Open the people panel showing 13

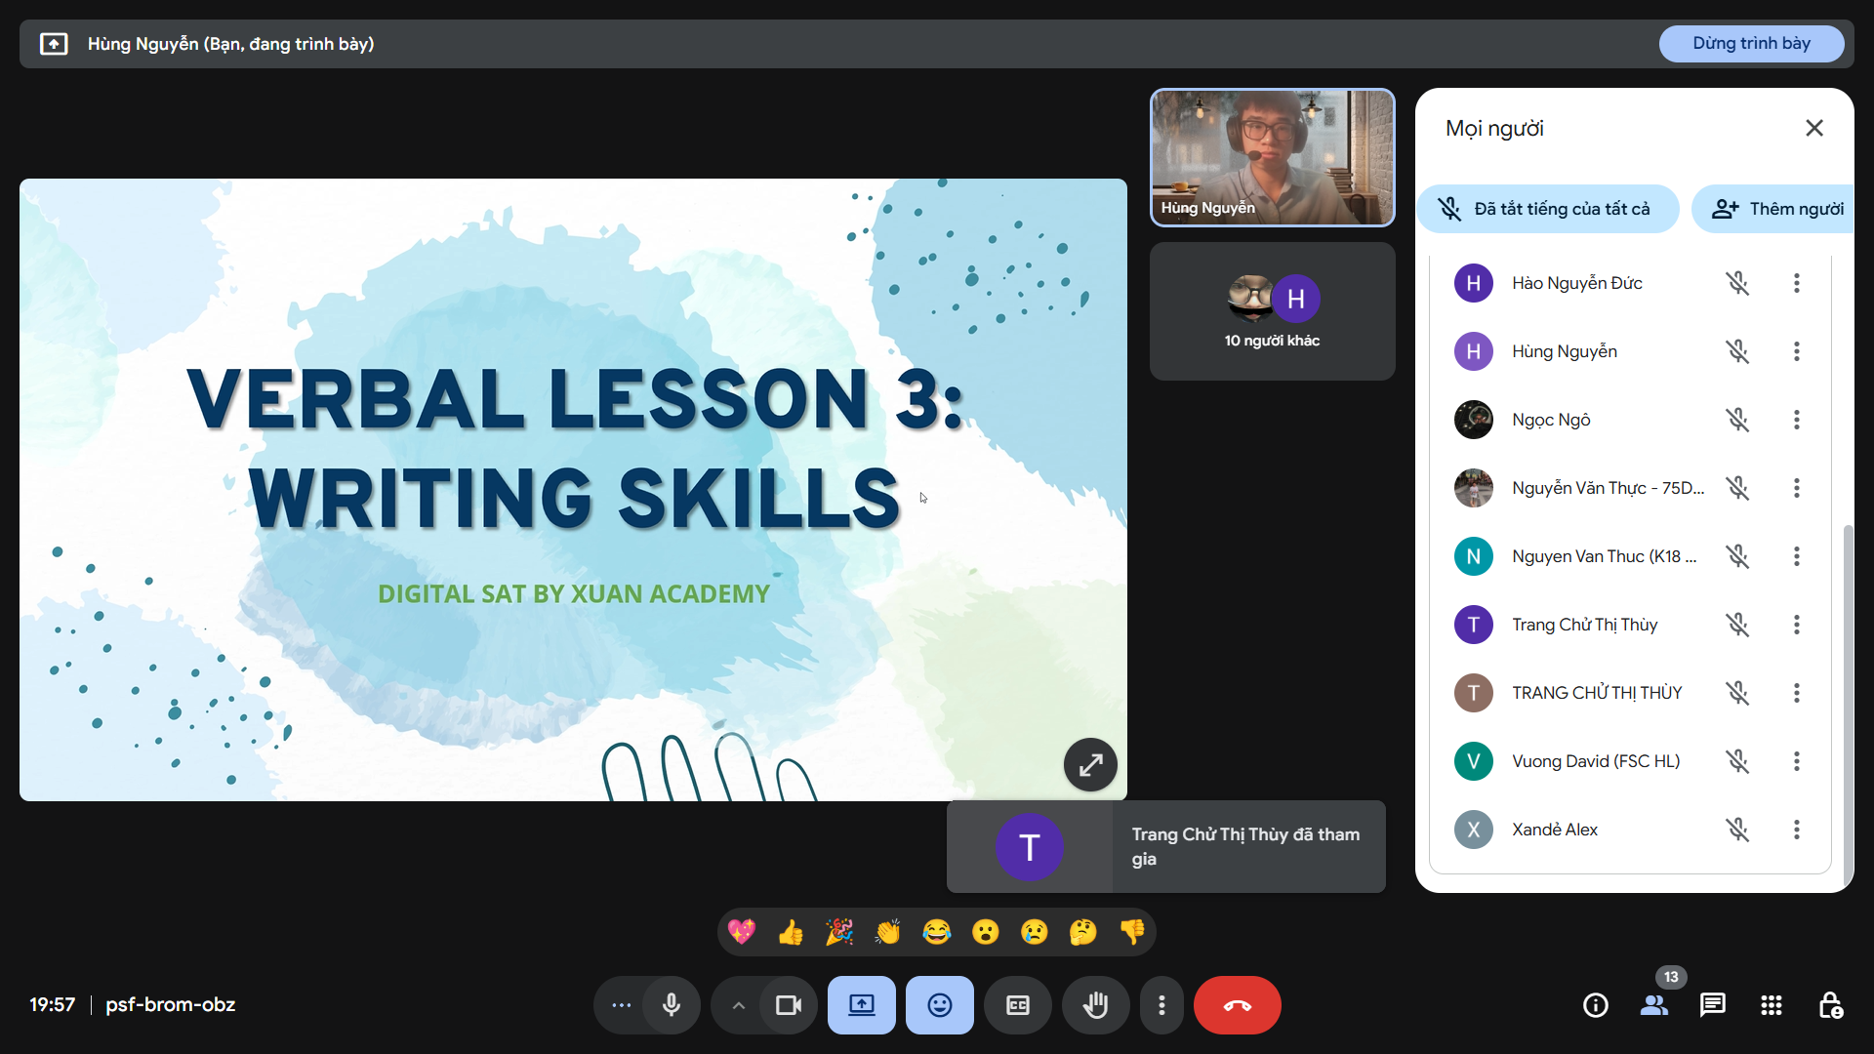[x=1653, y=1005]
